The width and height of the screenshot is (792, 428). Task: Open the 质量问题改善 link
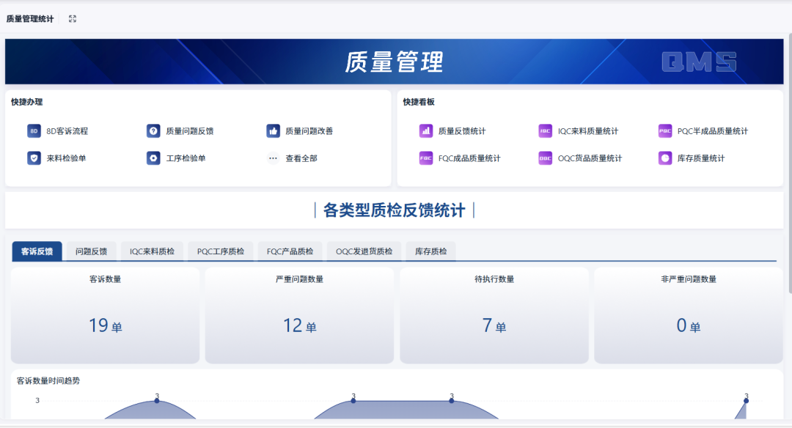[x=309, y=131]
